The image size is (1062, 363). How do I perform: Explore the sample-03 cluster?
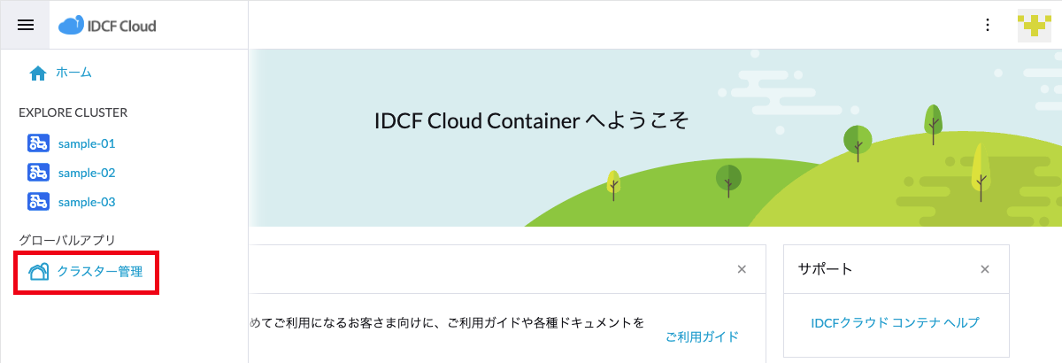coord(87,202)
